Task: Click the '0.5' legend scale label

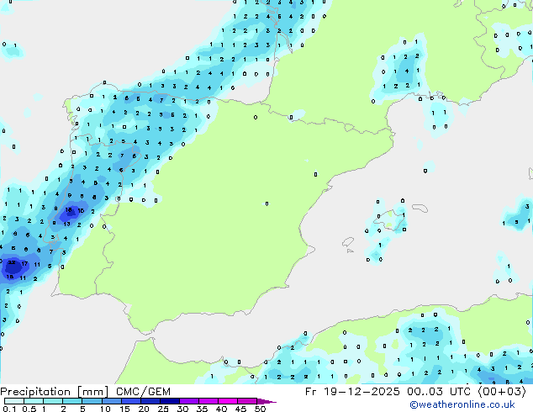Action: [29, 409]
